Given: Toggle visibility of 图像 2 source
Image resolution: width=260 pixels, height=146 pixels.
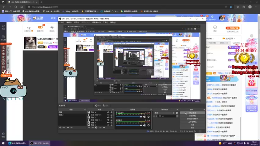Looking at the screenshot, I should [x=108, y=117].
